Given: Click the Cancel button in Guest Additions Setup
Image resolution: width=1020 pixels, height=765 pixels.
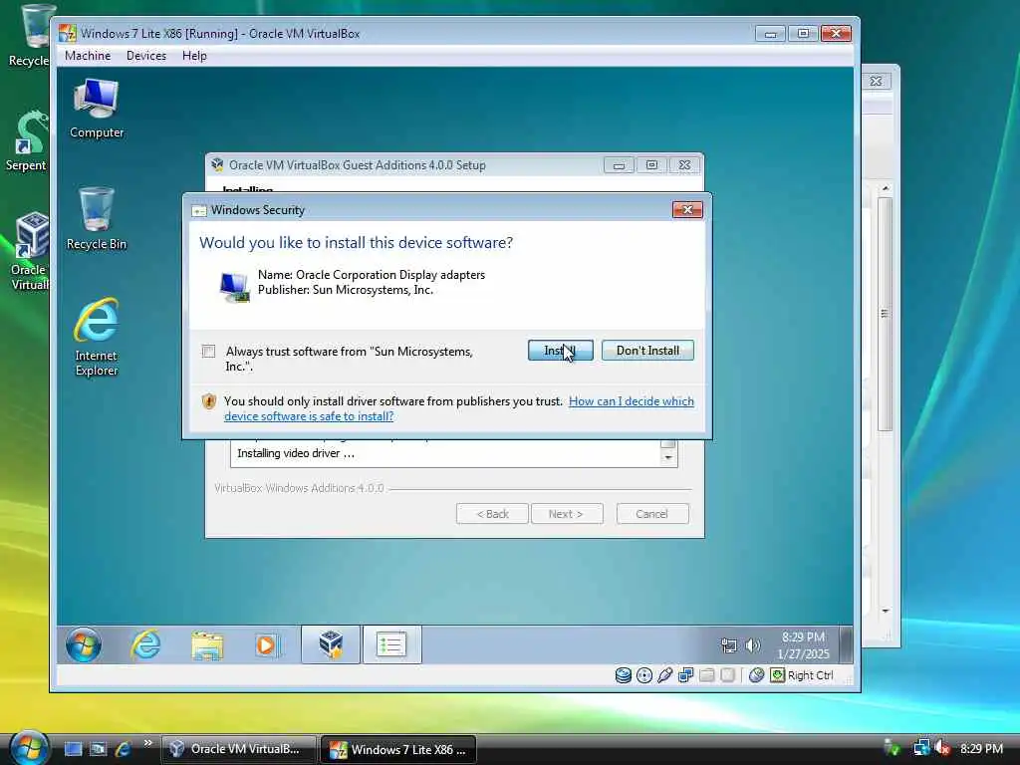Looking at the screenshot, I should pyautogui.click(x=651, y=514).
